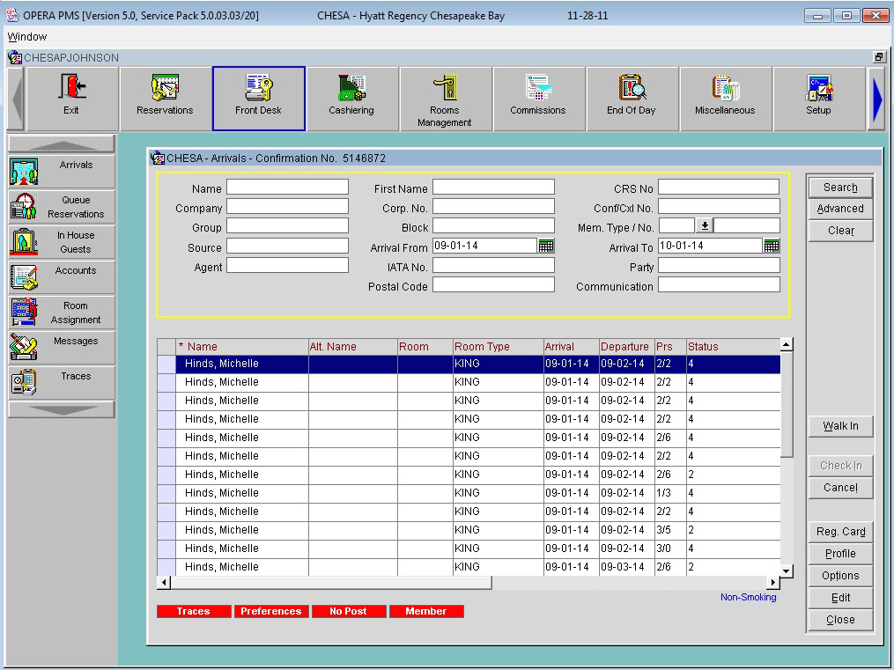Show next modules with blue right arrow
This screenshot has width=894, height=670.
tap(876, 99)
